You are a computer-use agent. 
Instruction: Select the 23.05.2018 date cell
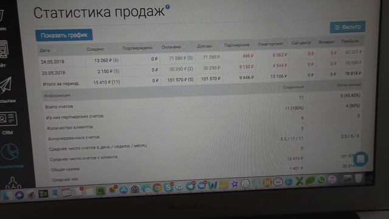tap(53, 73)
